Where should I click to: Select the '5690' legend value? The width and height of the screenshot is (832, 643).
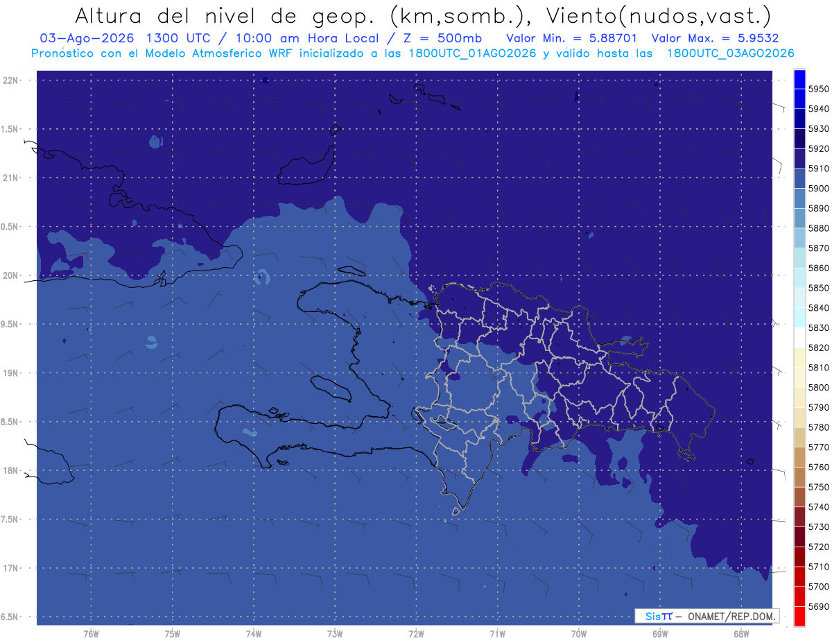(x=818, y=606)
